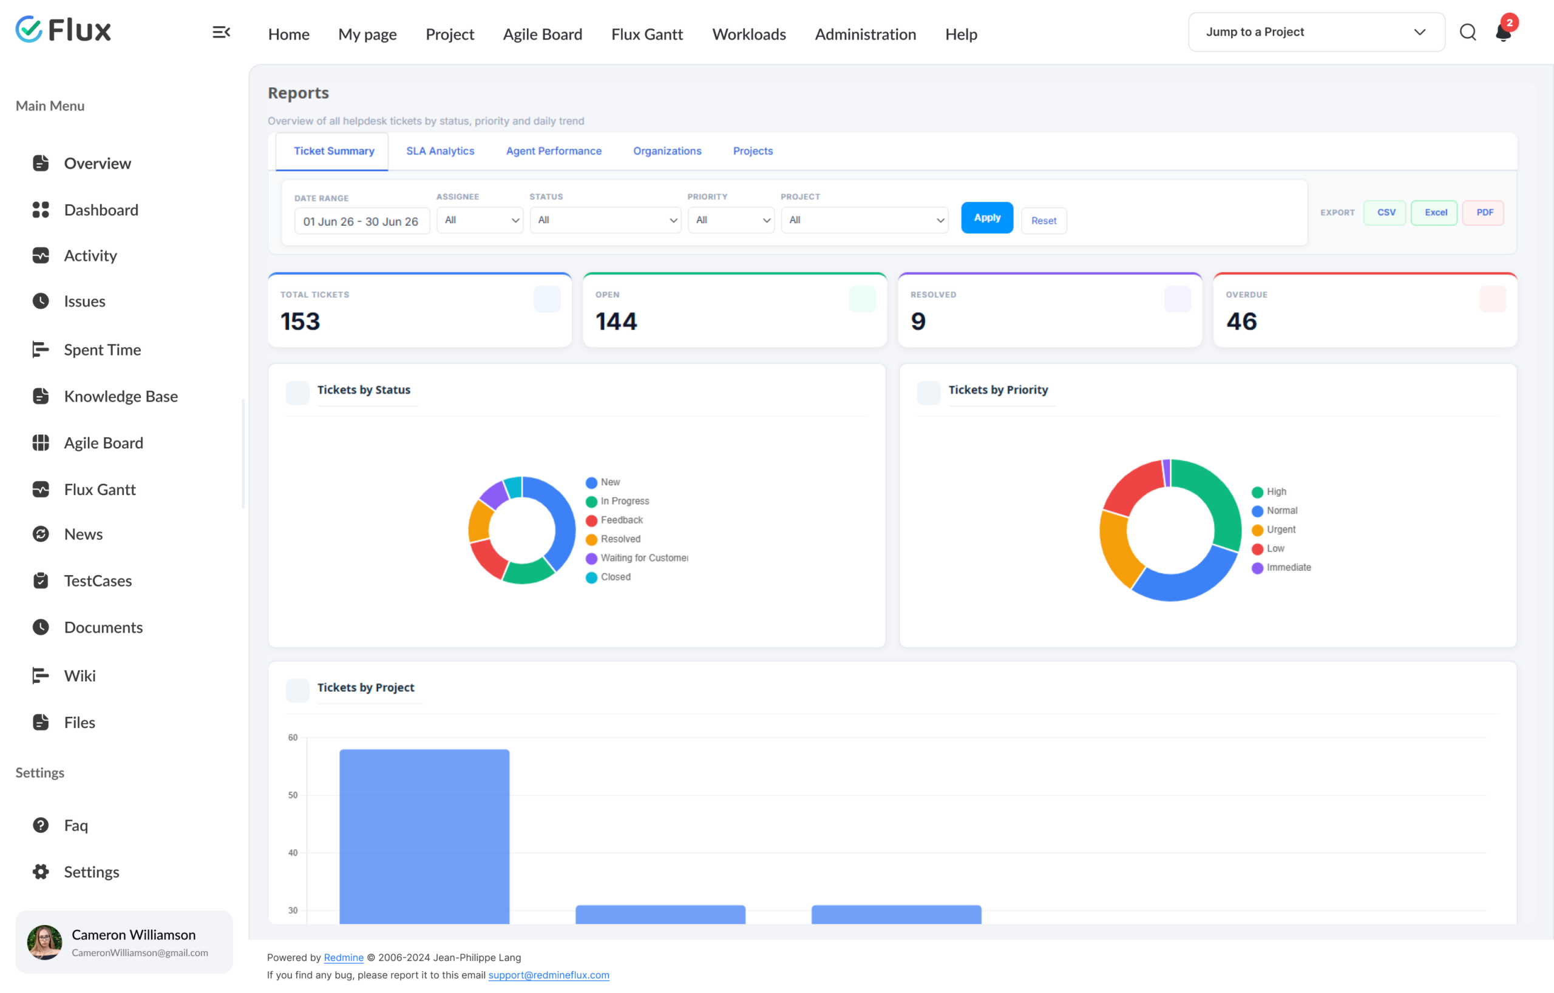Click the Reset filters button
This screenshot has width=1554, height=993.
tap(1043, 221)
